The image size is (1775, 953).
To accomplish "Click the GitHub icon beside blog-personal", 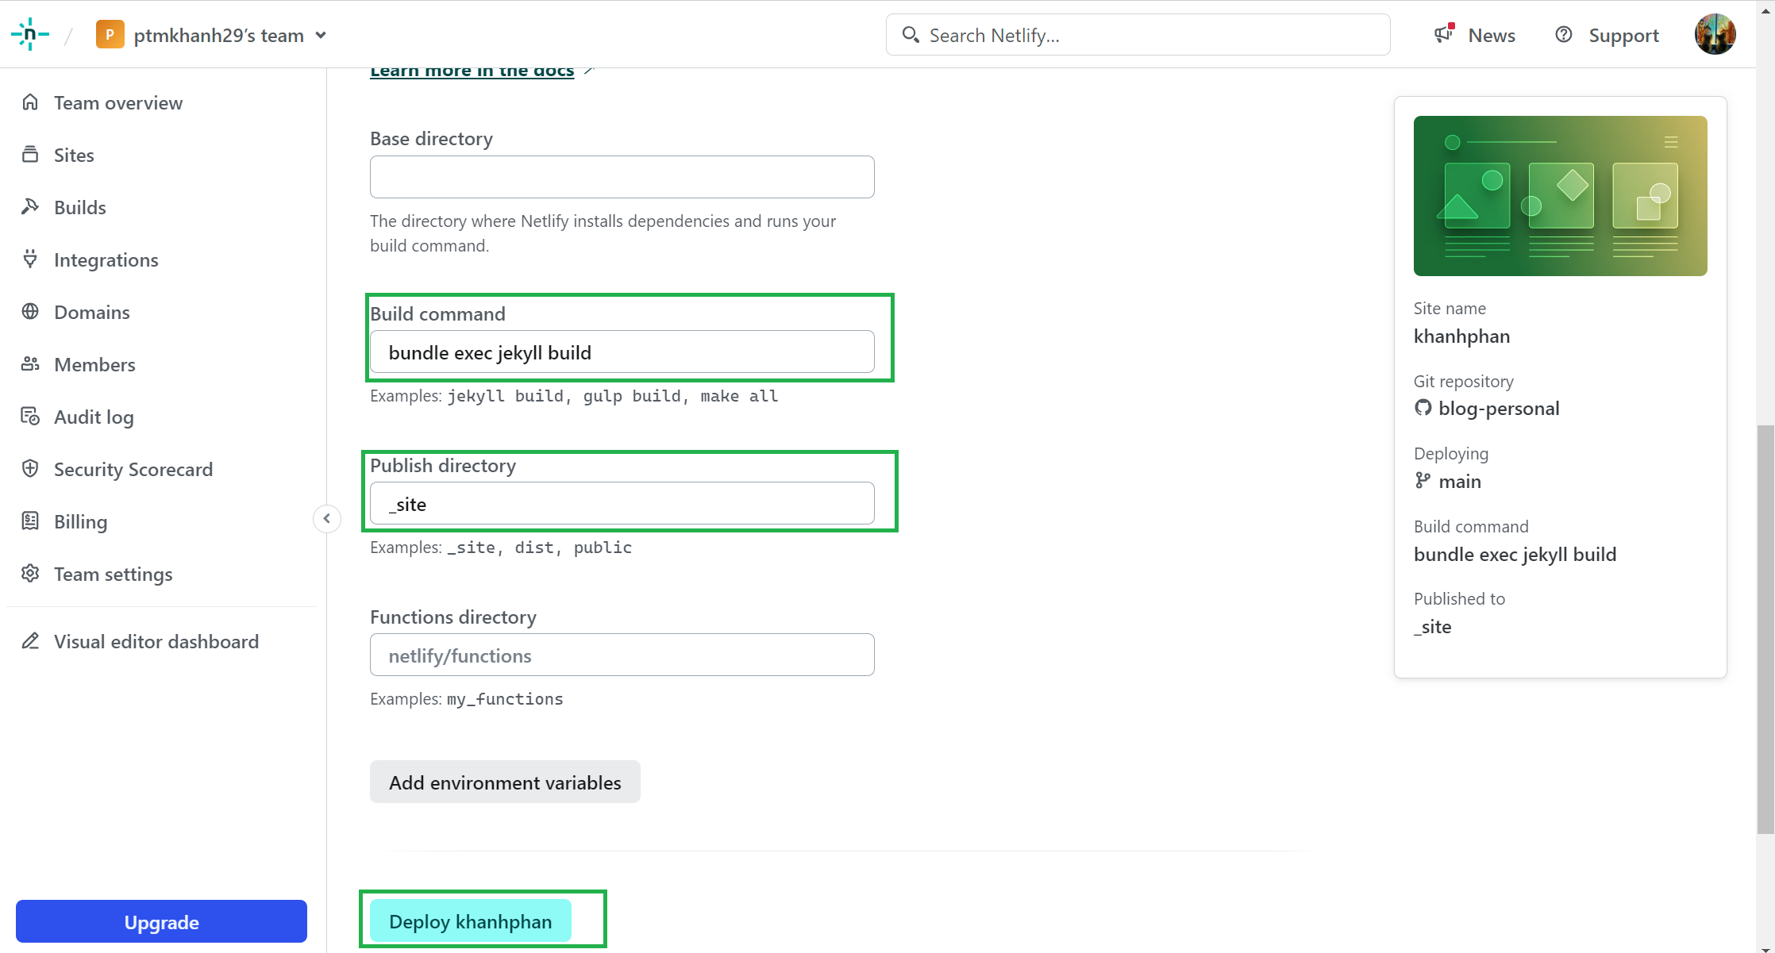I will (x=1423, y=408).
